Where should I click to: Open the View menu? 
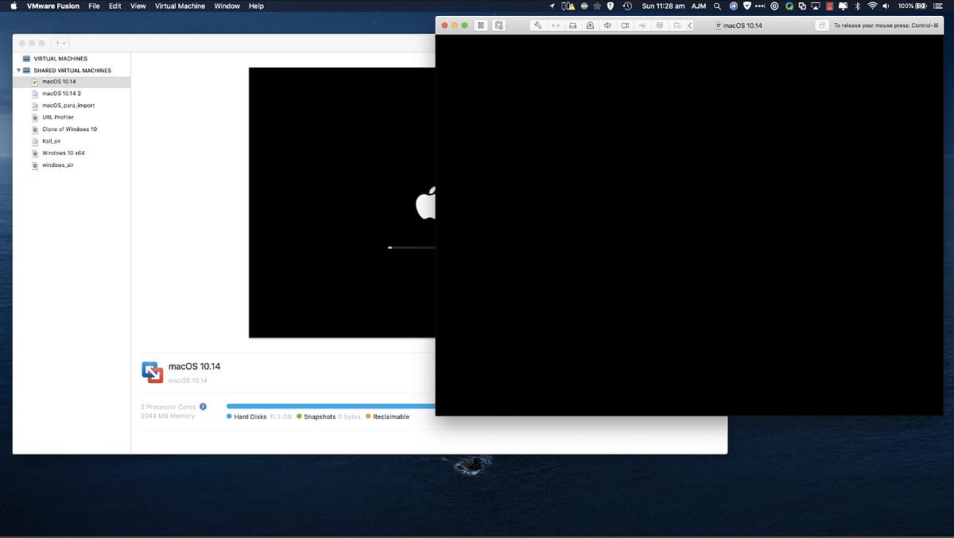(138, 6)
